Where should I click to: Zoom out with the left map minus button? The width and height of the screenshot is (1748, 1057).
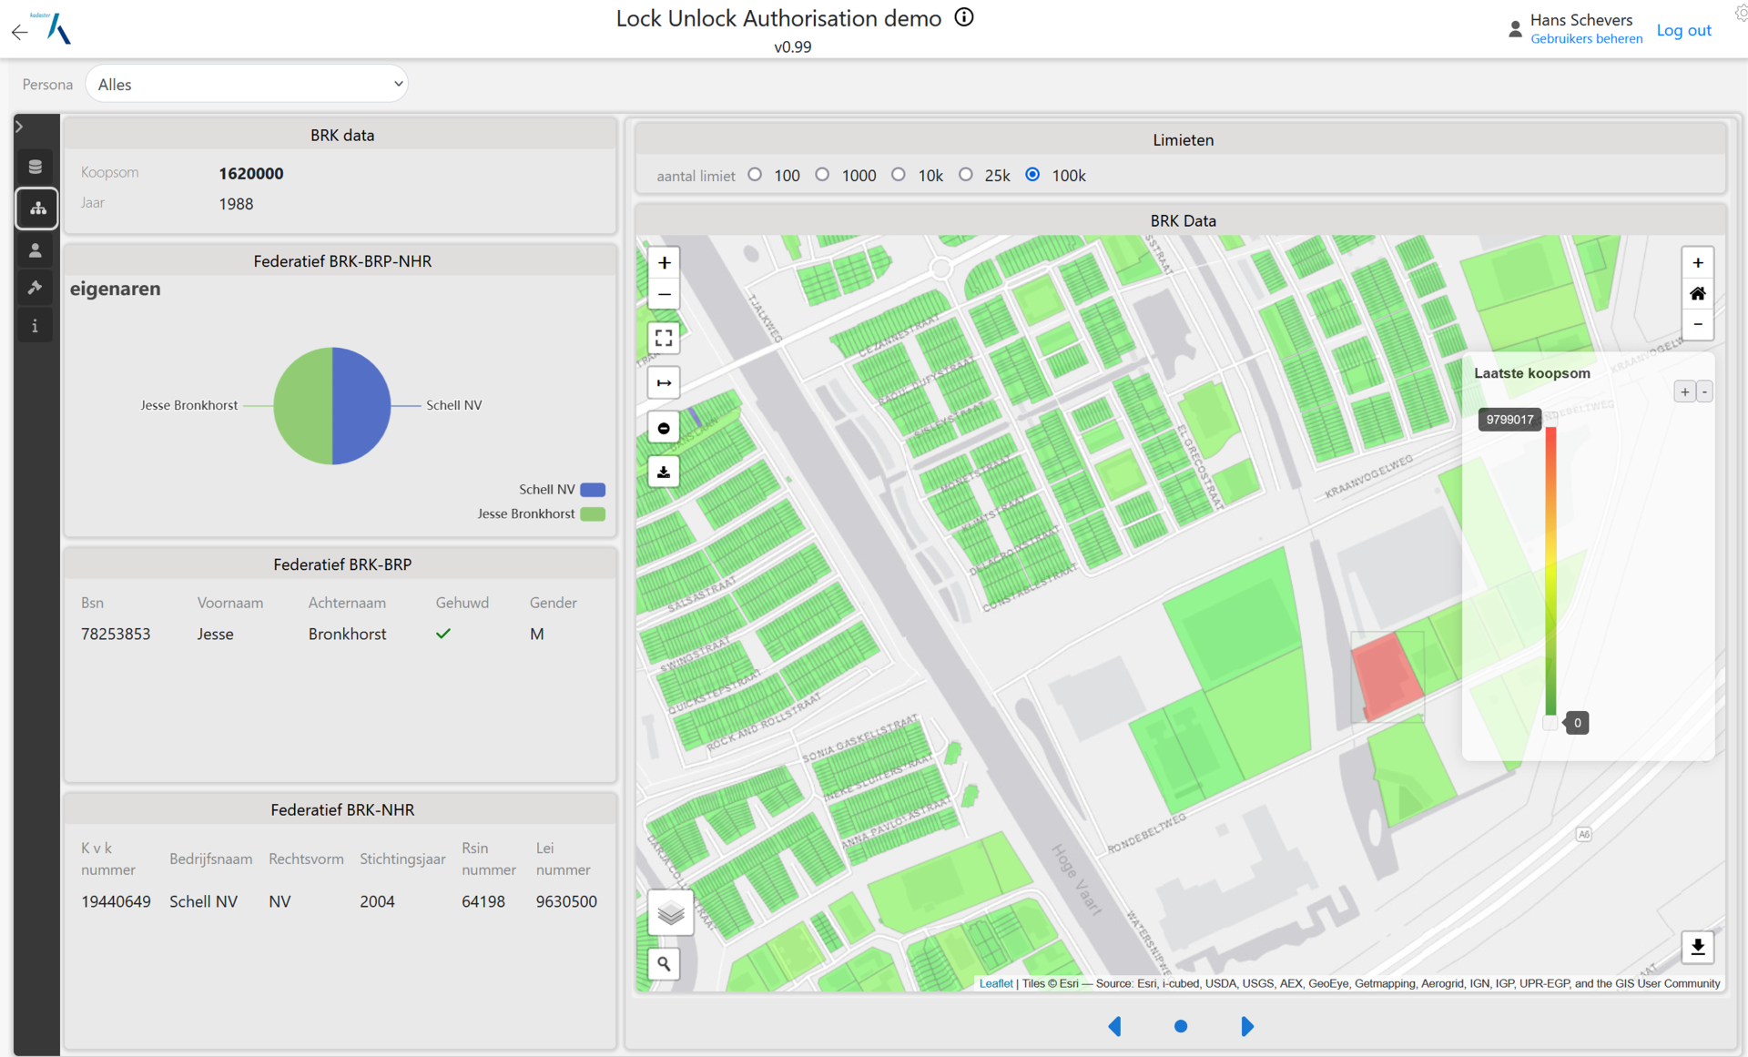665,294
